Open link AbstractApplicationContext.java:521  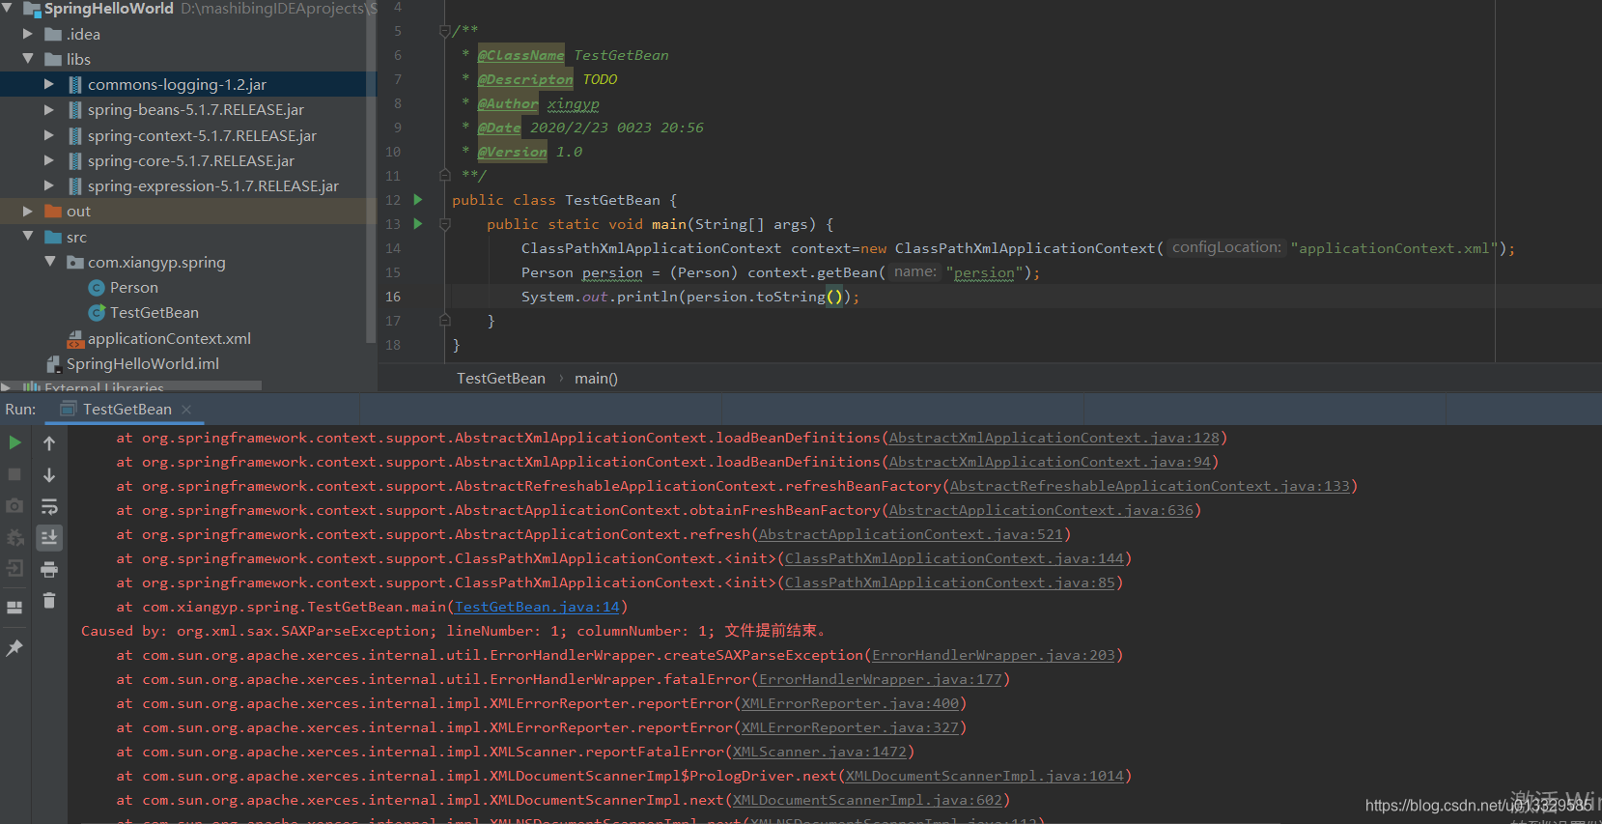(x=911, y=534)
